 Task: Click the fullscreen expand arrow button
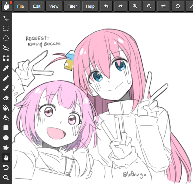[x=190, y=6]
